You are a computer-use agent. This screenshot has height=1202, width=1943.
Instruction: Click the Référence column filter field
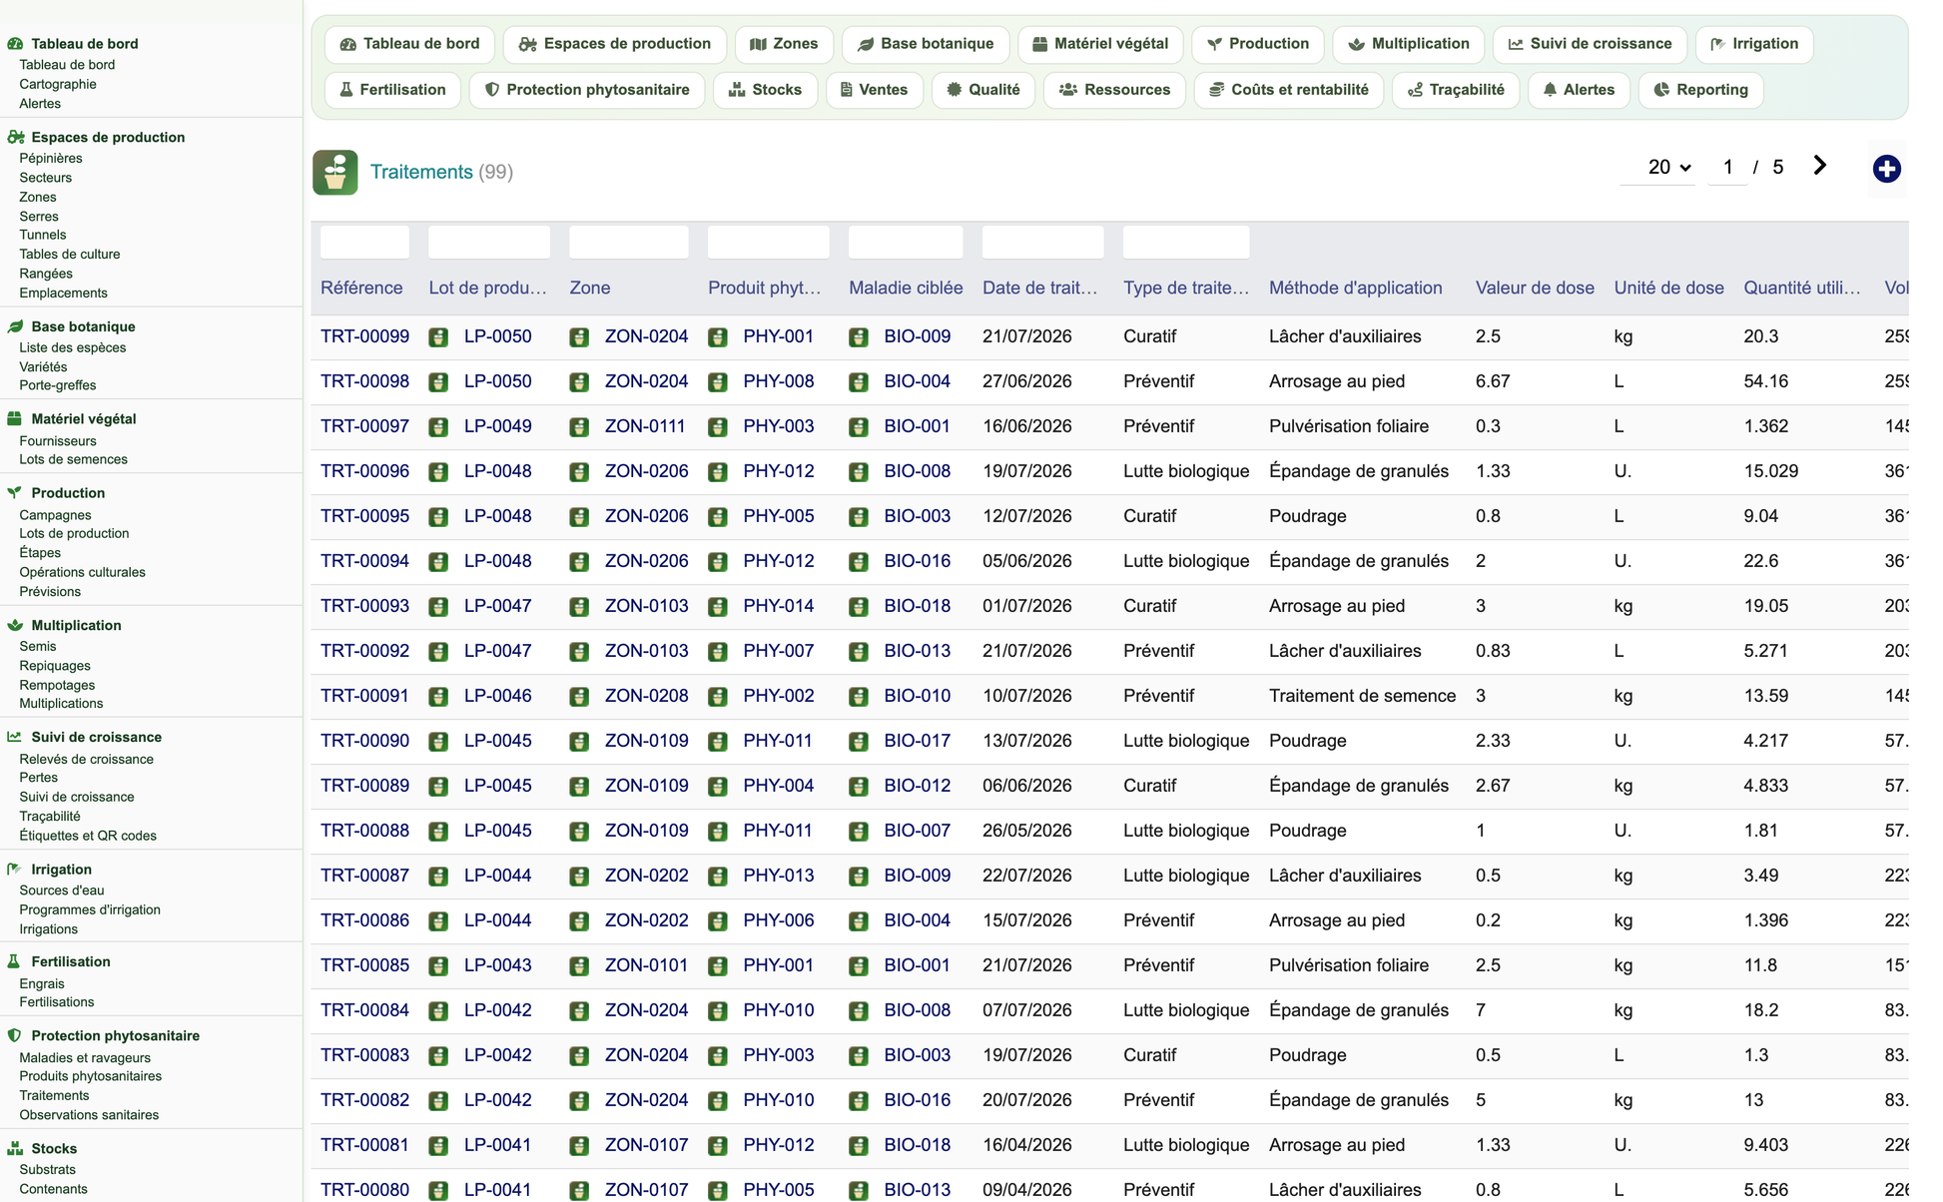pyautogui.click(x=364, y=243)
